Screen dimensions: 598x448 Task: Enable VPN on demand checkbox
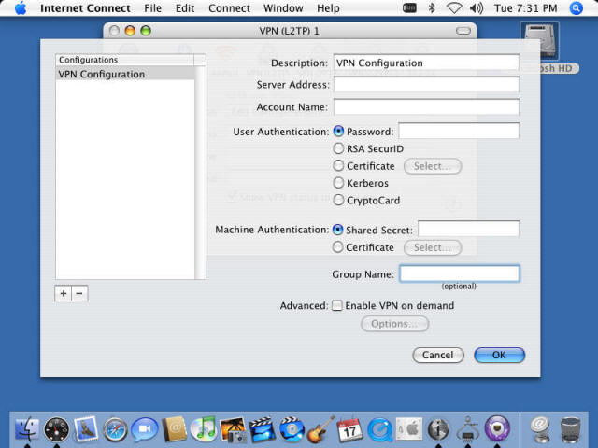tap(337, 305)
